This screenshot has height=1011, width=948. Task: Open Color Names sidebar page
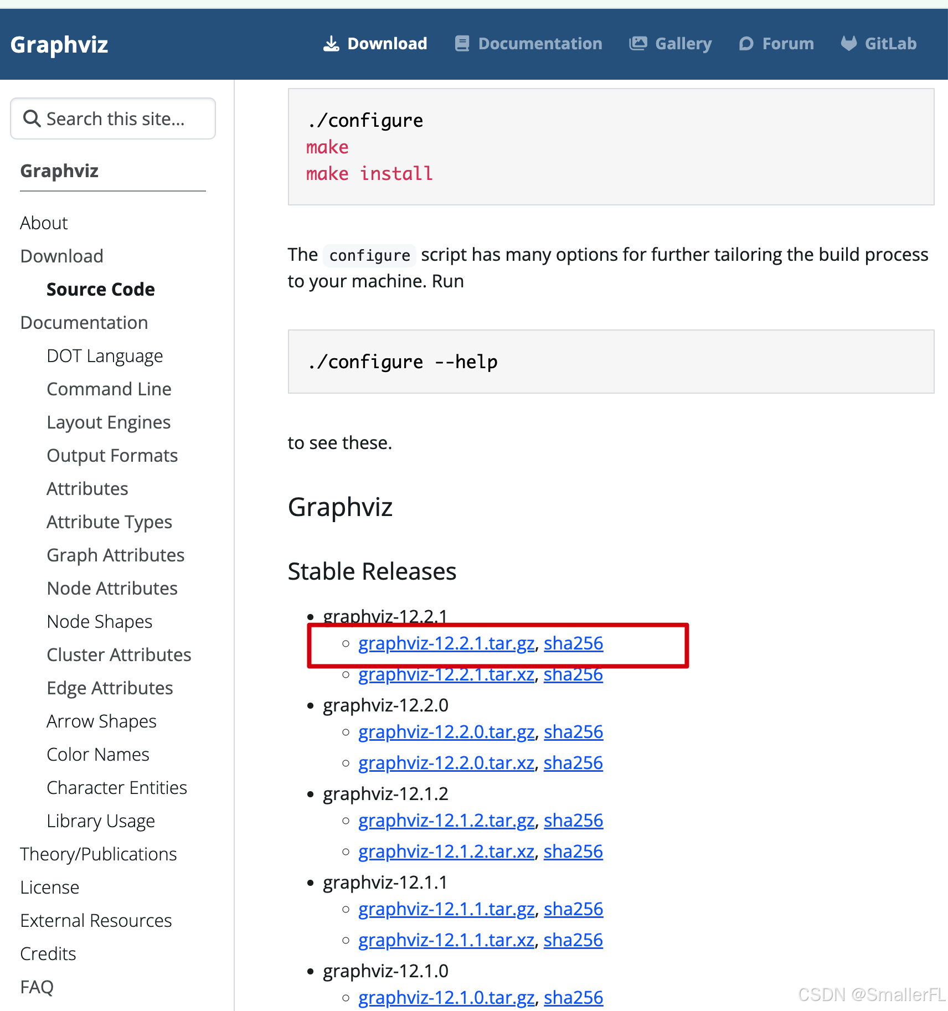click(x=98, y=755)
